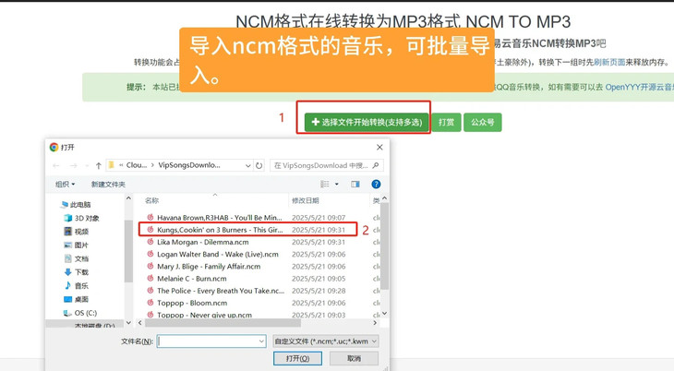Click the date 2025/5/21 09:28
The width and height of the screenshot is (674, 371).
(319, 291)
